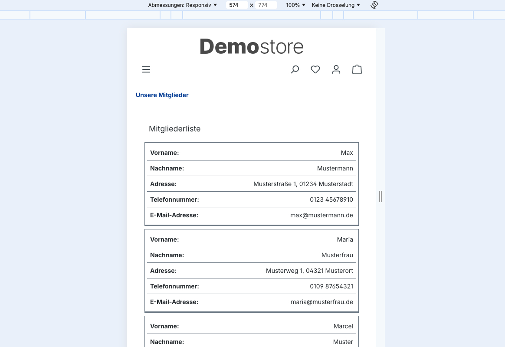
Task: Click the Demostore logo
Action: [252, 46]
